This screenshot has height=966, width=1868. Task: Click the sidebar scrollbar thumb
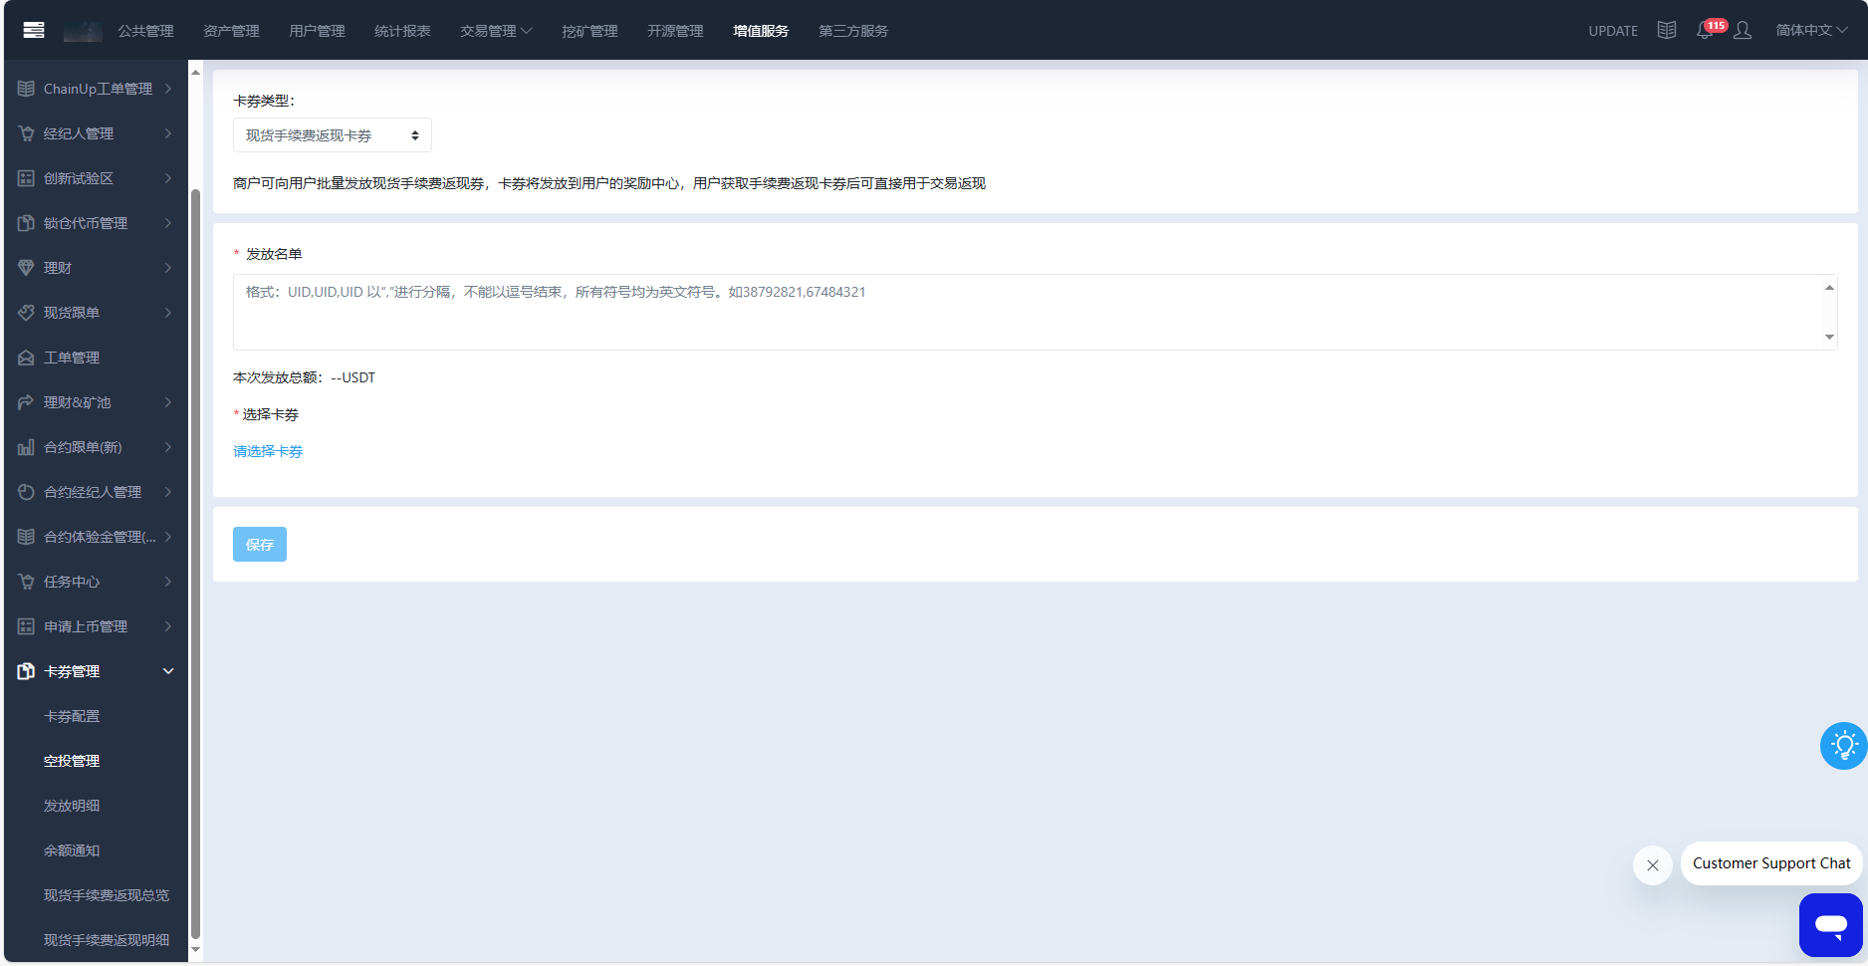[195, 563]
